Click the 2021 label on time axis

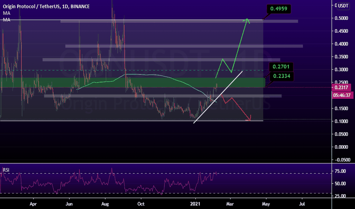tap(195, 204)
